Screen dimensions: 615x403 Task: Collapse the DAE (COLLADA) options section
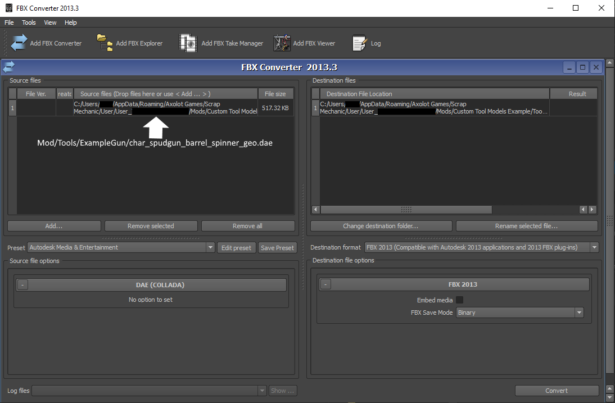pos(22,285)
